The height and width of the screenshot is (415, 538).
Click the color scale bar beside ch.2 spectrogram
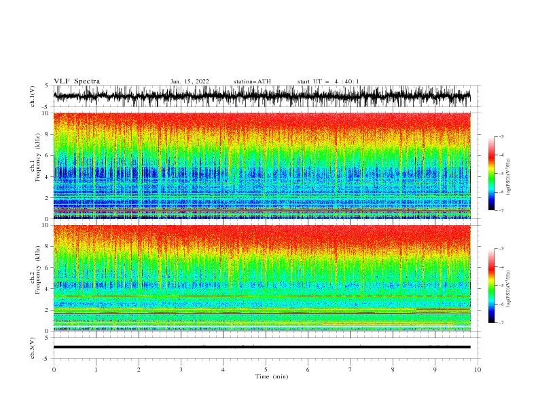tap(492, 285)
